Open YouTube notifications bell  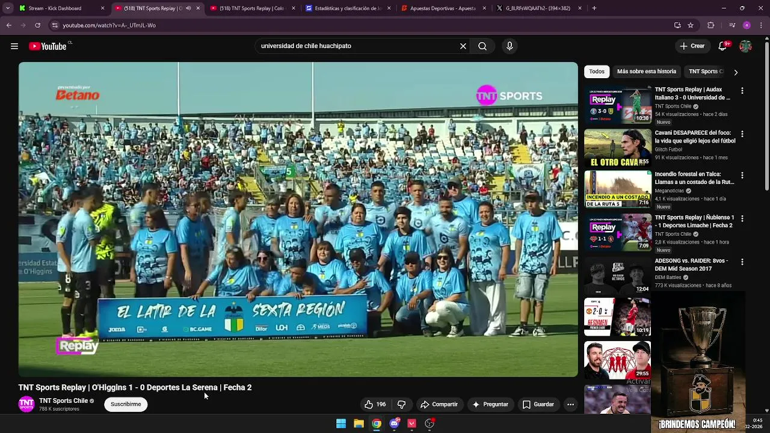pos(723,46)
